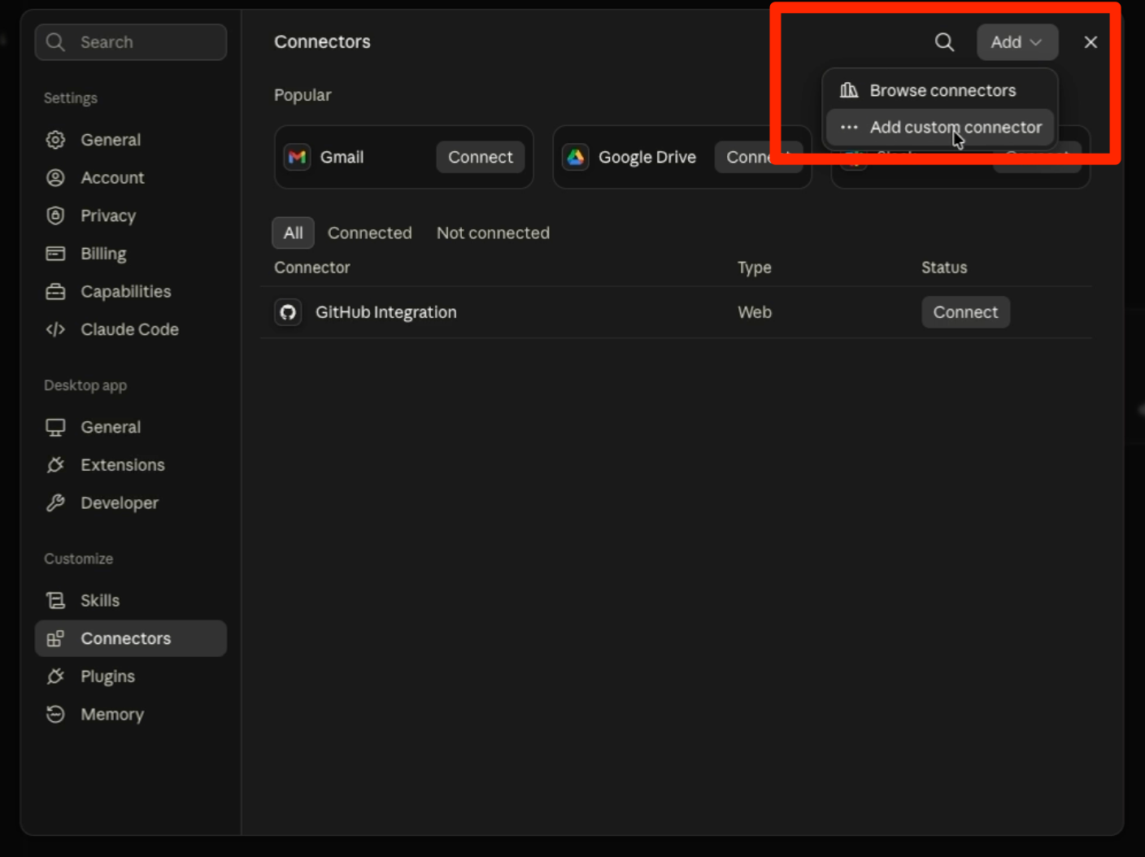Click the Capabilities briefcase icon
Viewport: 1145px width, 857px height.
(x=55, y=292)
